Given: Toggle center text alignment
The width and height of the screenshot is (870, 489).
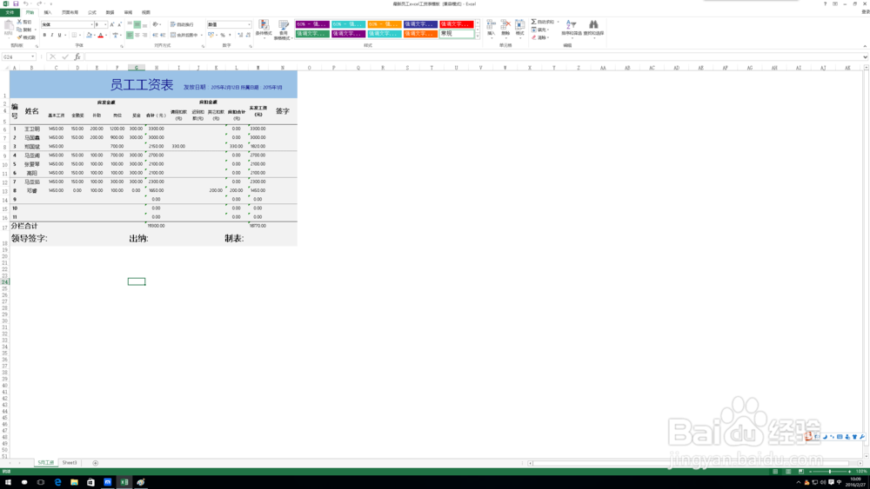Looking at the screenshot, I should [137, 35].
